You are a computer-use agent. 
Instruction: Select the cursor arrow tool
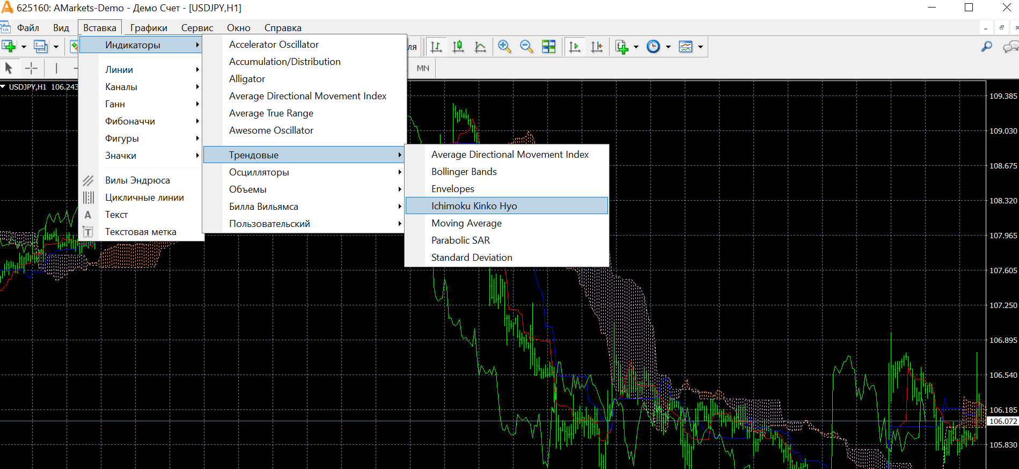tap(9, 68)
